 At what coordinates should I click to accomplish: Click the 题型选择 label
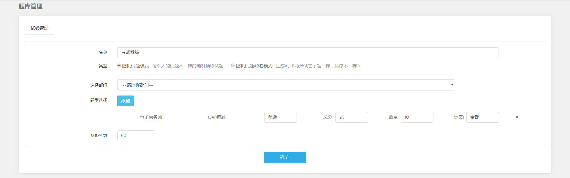(99, 101)
